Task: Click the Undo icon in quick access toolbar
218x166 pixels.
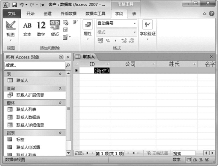Action: 21,5
